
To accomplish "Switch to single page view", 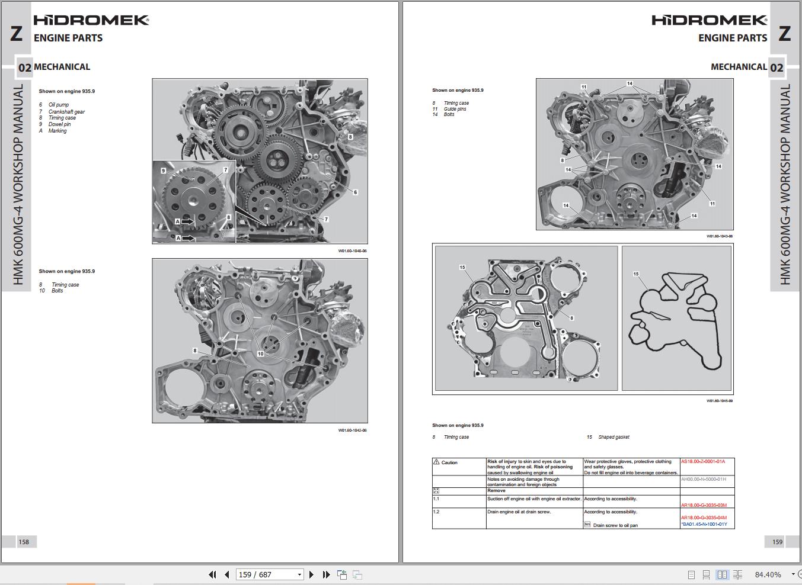I will pyautogui.click(x=691, y=574).
